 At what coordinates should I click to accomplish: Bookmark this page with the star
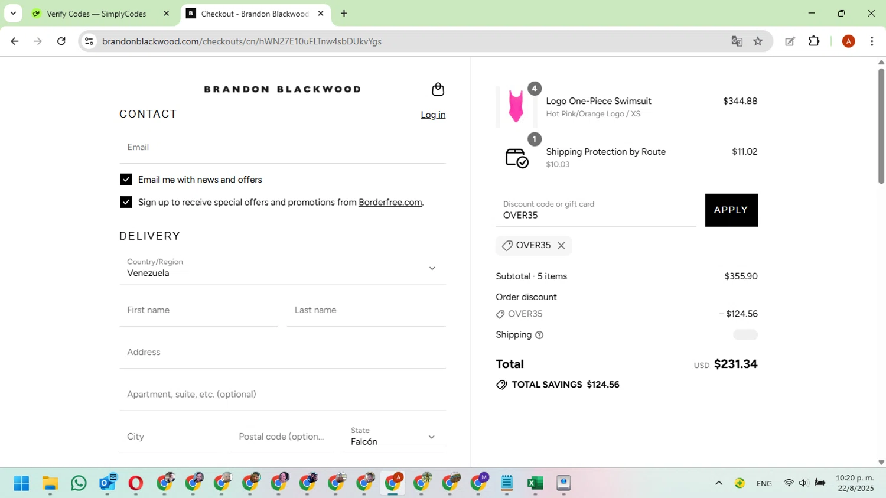point(758,41)
